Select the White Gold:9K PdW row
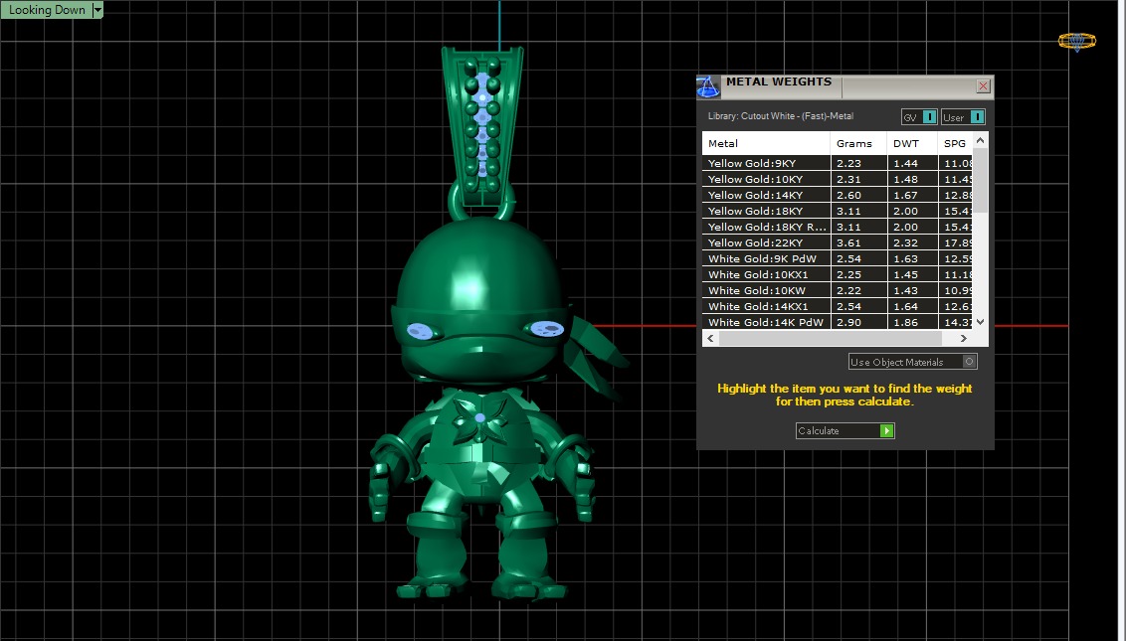 (x=838, y=258)
